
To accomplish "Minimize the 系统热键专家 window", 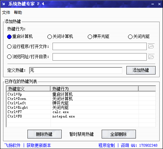I will 153,4.
